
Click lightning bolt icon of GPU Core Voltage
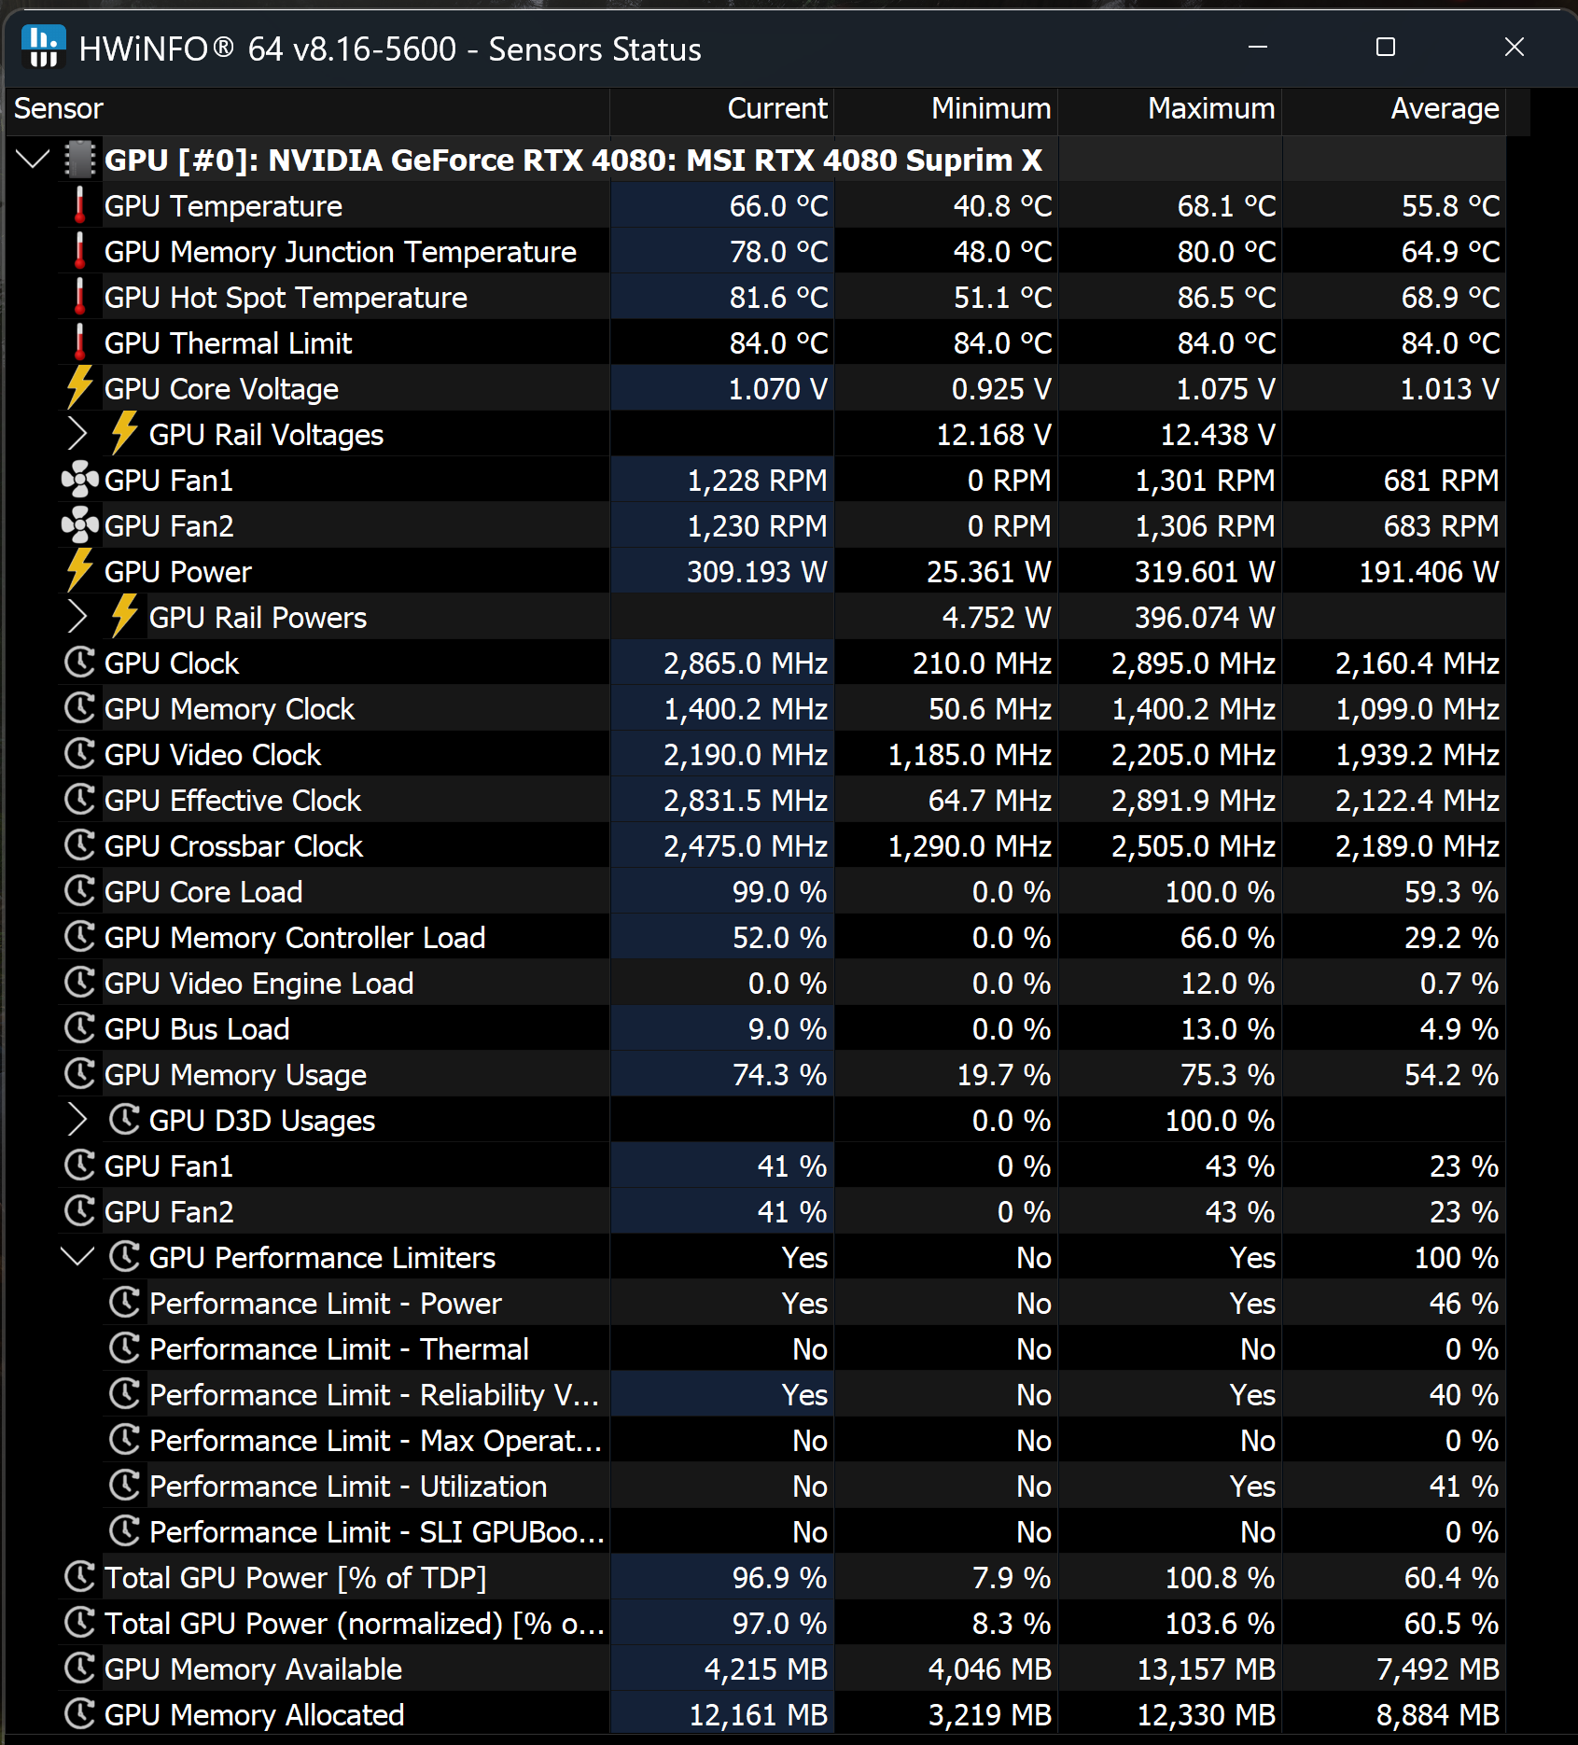tap(80, 387)
